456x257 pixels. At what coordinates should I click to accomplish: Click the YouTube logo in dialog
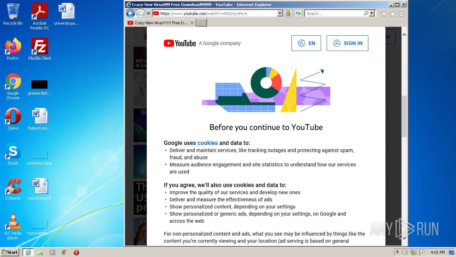pos(180,43)
